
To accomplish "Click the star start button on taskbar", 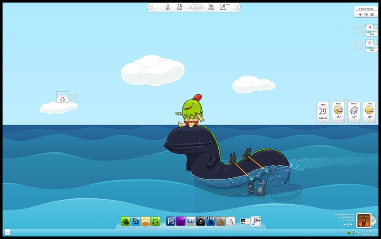I will pos(7,232).
